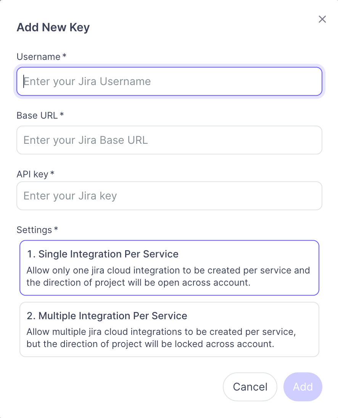The width and height of the screenshot is (338, 418).
Task: Click the required asterisk beside Username
Action: point(64,56)
